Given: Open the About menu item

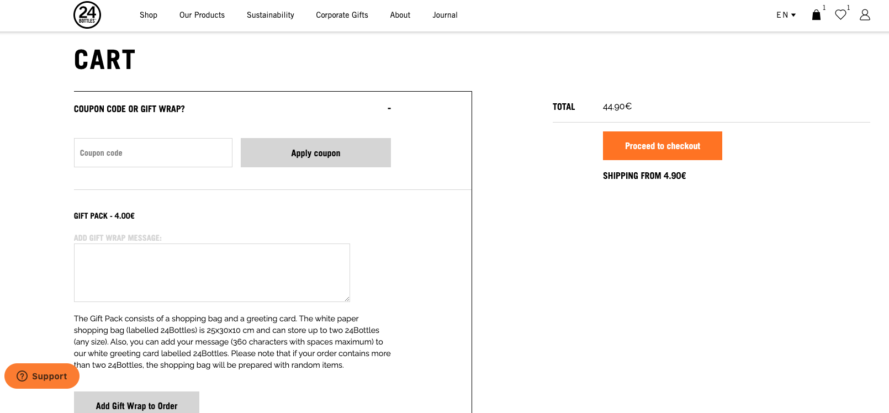Looking at the screenshot, I should [400, 15].
